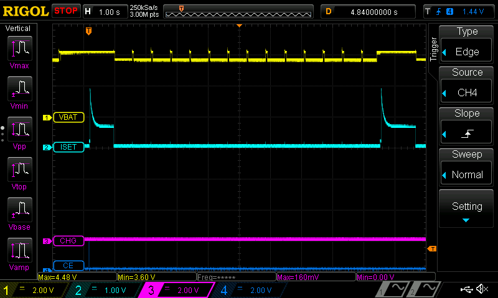The width and height of the screenshot is (498, 298).
Task: Click the trigger channel 4 badge
Action: click(449, 12)
